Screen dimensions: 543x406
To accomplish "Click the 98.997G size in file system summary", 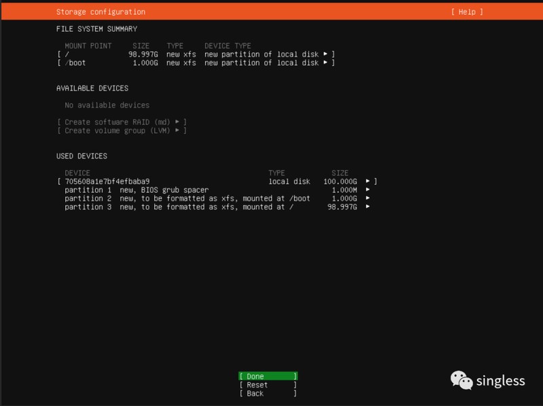I will [x=143, y=54].
